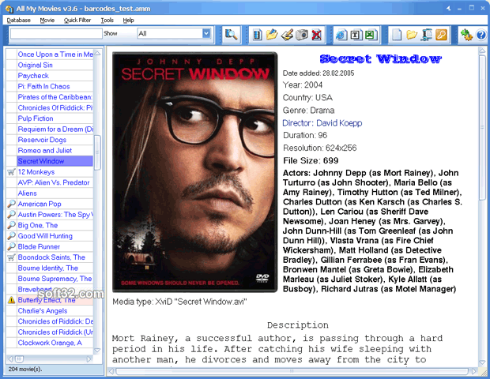Screen dimensions: 490x379
Task: Open options with the green gear icon
Action: click(x=466, y=34)
